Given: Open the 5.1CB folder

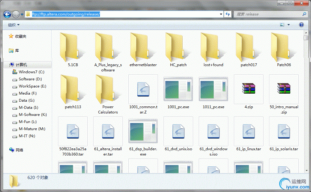Looking at the screenshot, I should coord(73,50).
